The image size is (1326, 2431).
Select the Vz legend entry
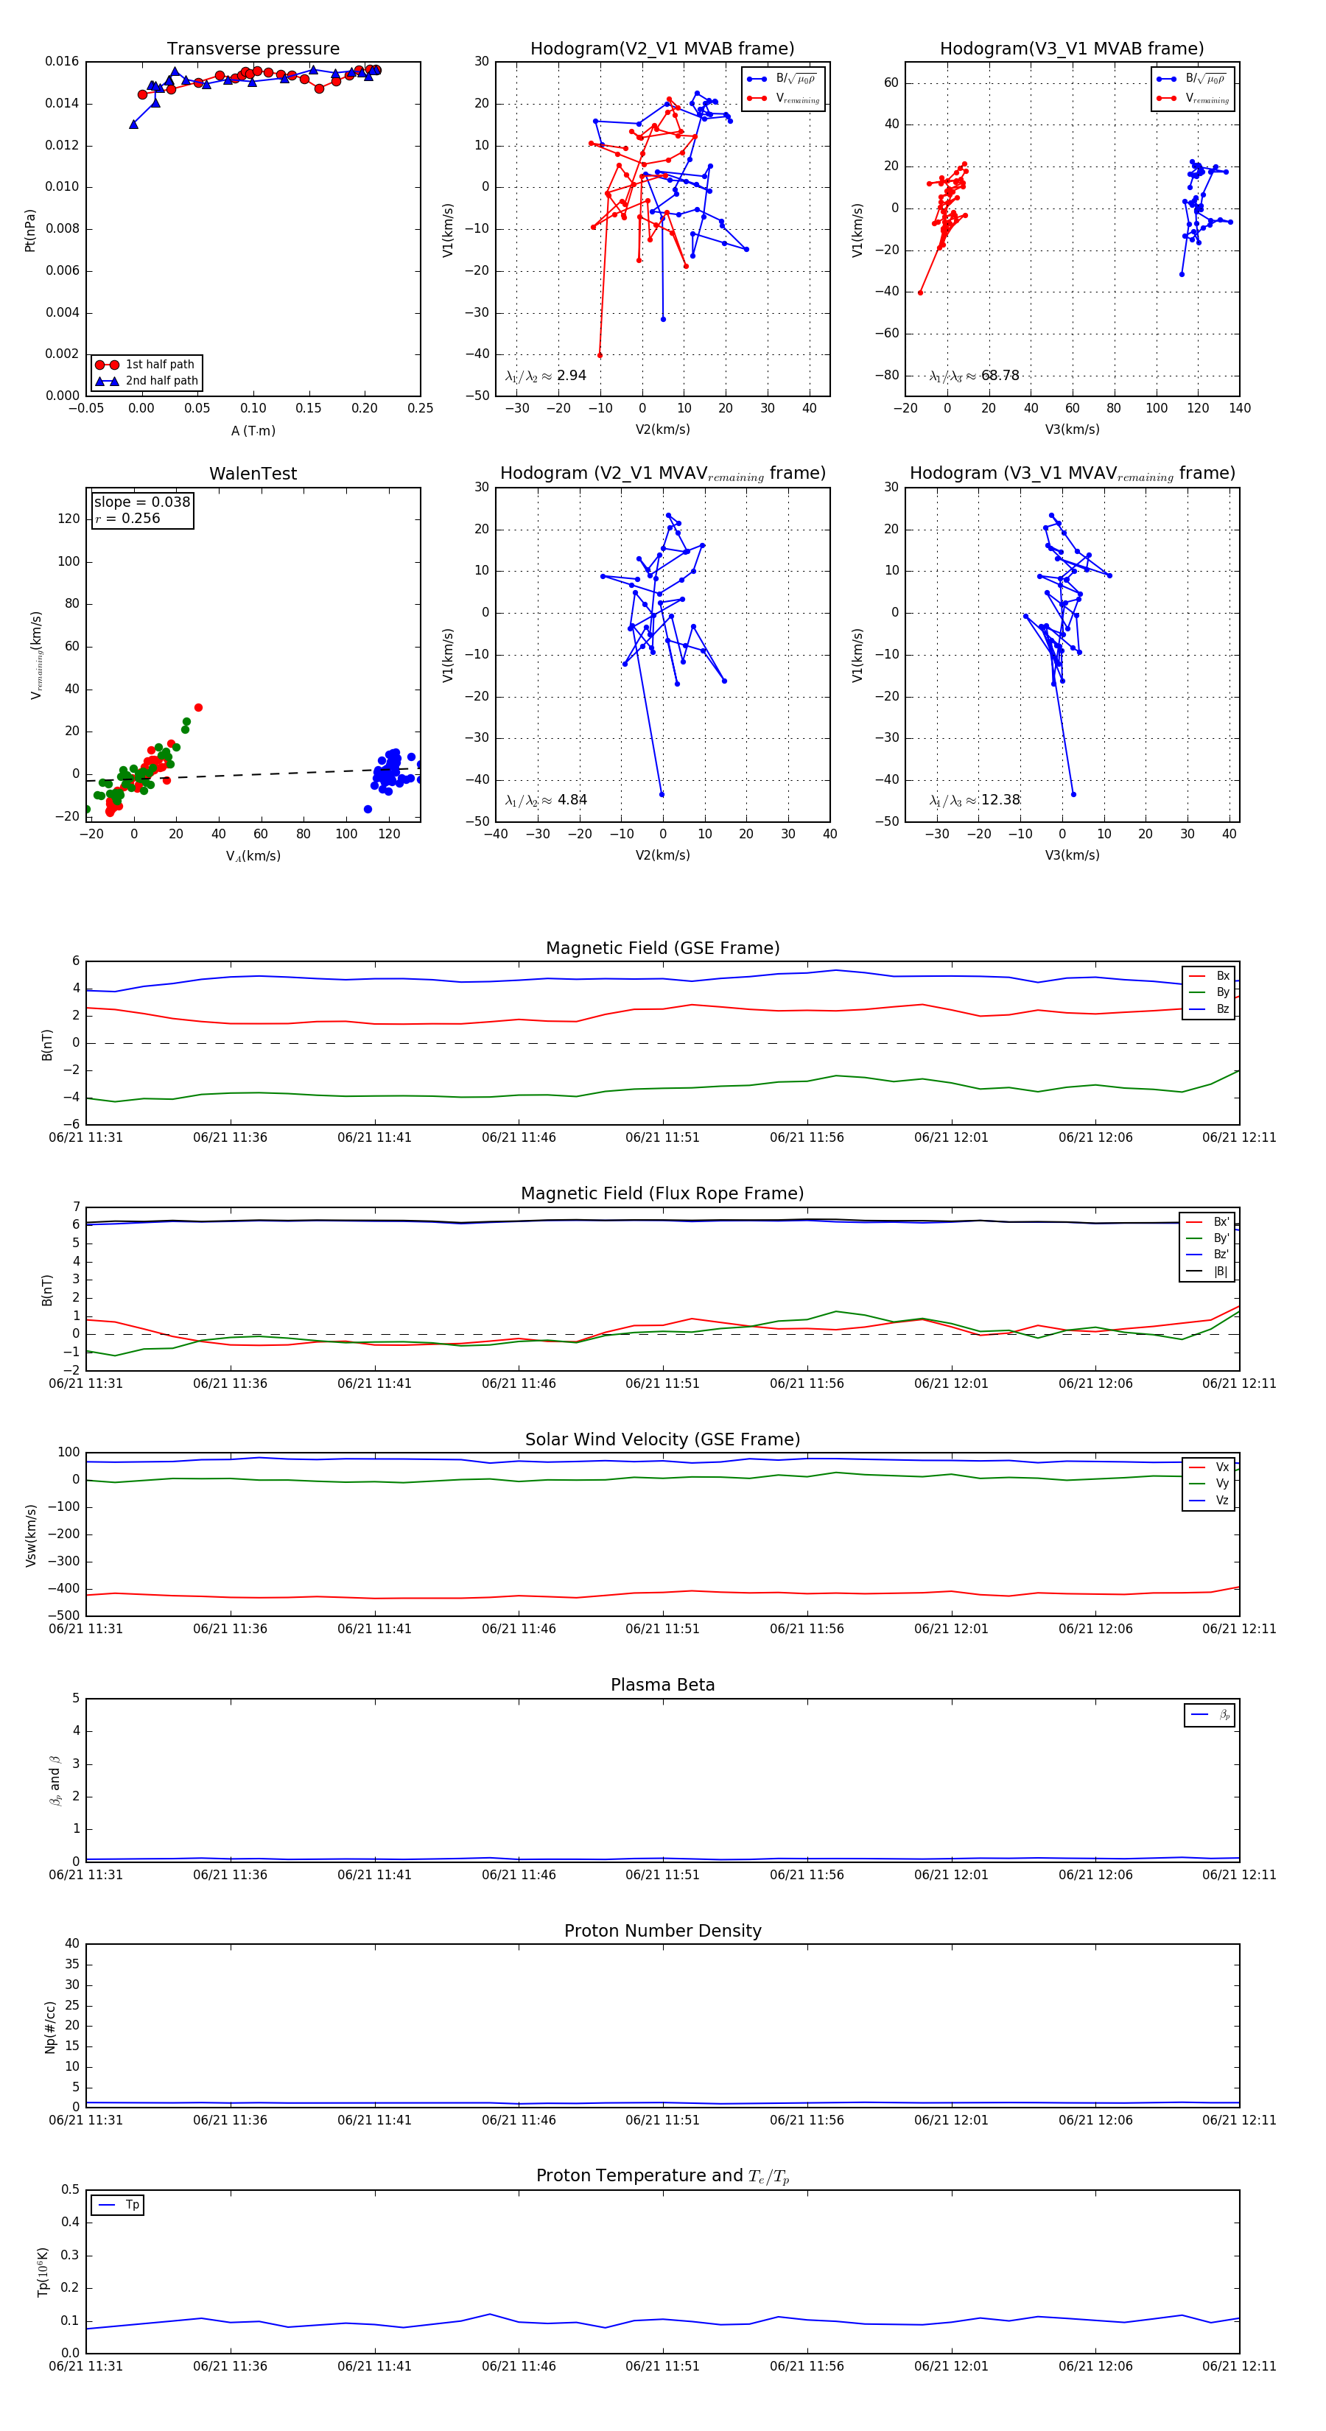click(x=1209, y=1500)
